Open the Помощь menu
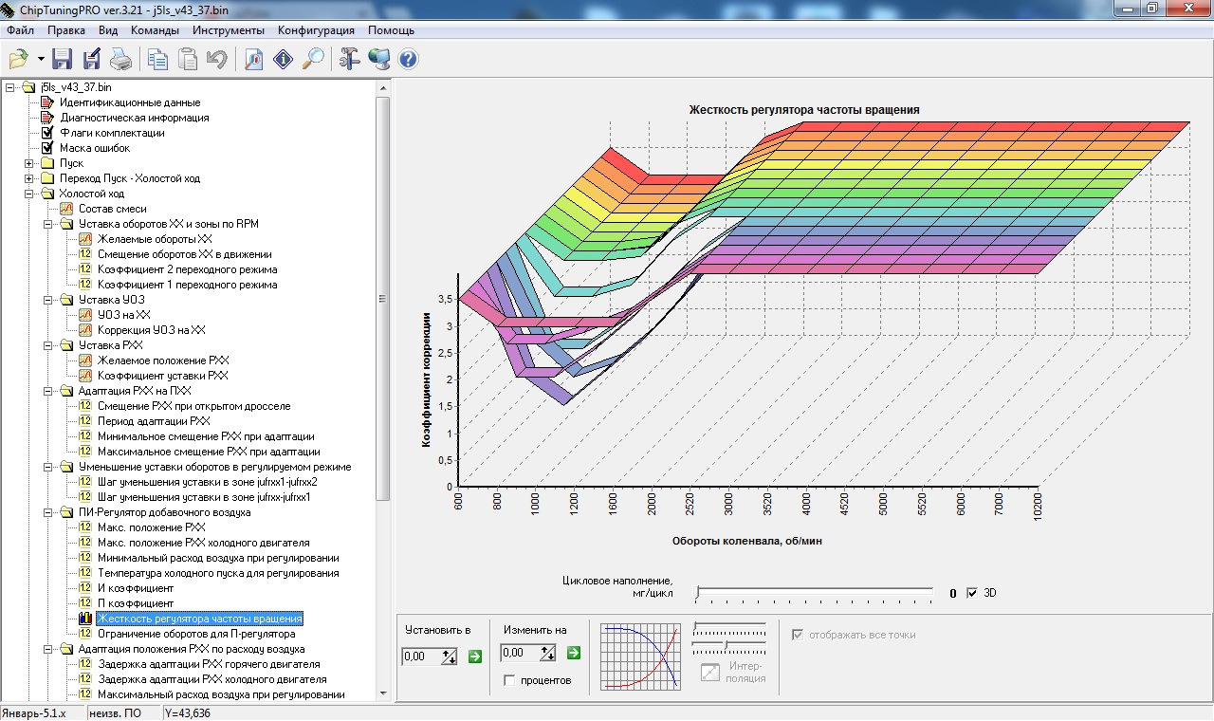The width and height of the screenshot is (1214, 721). coord(391,30)
